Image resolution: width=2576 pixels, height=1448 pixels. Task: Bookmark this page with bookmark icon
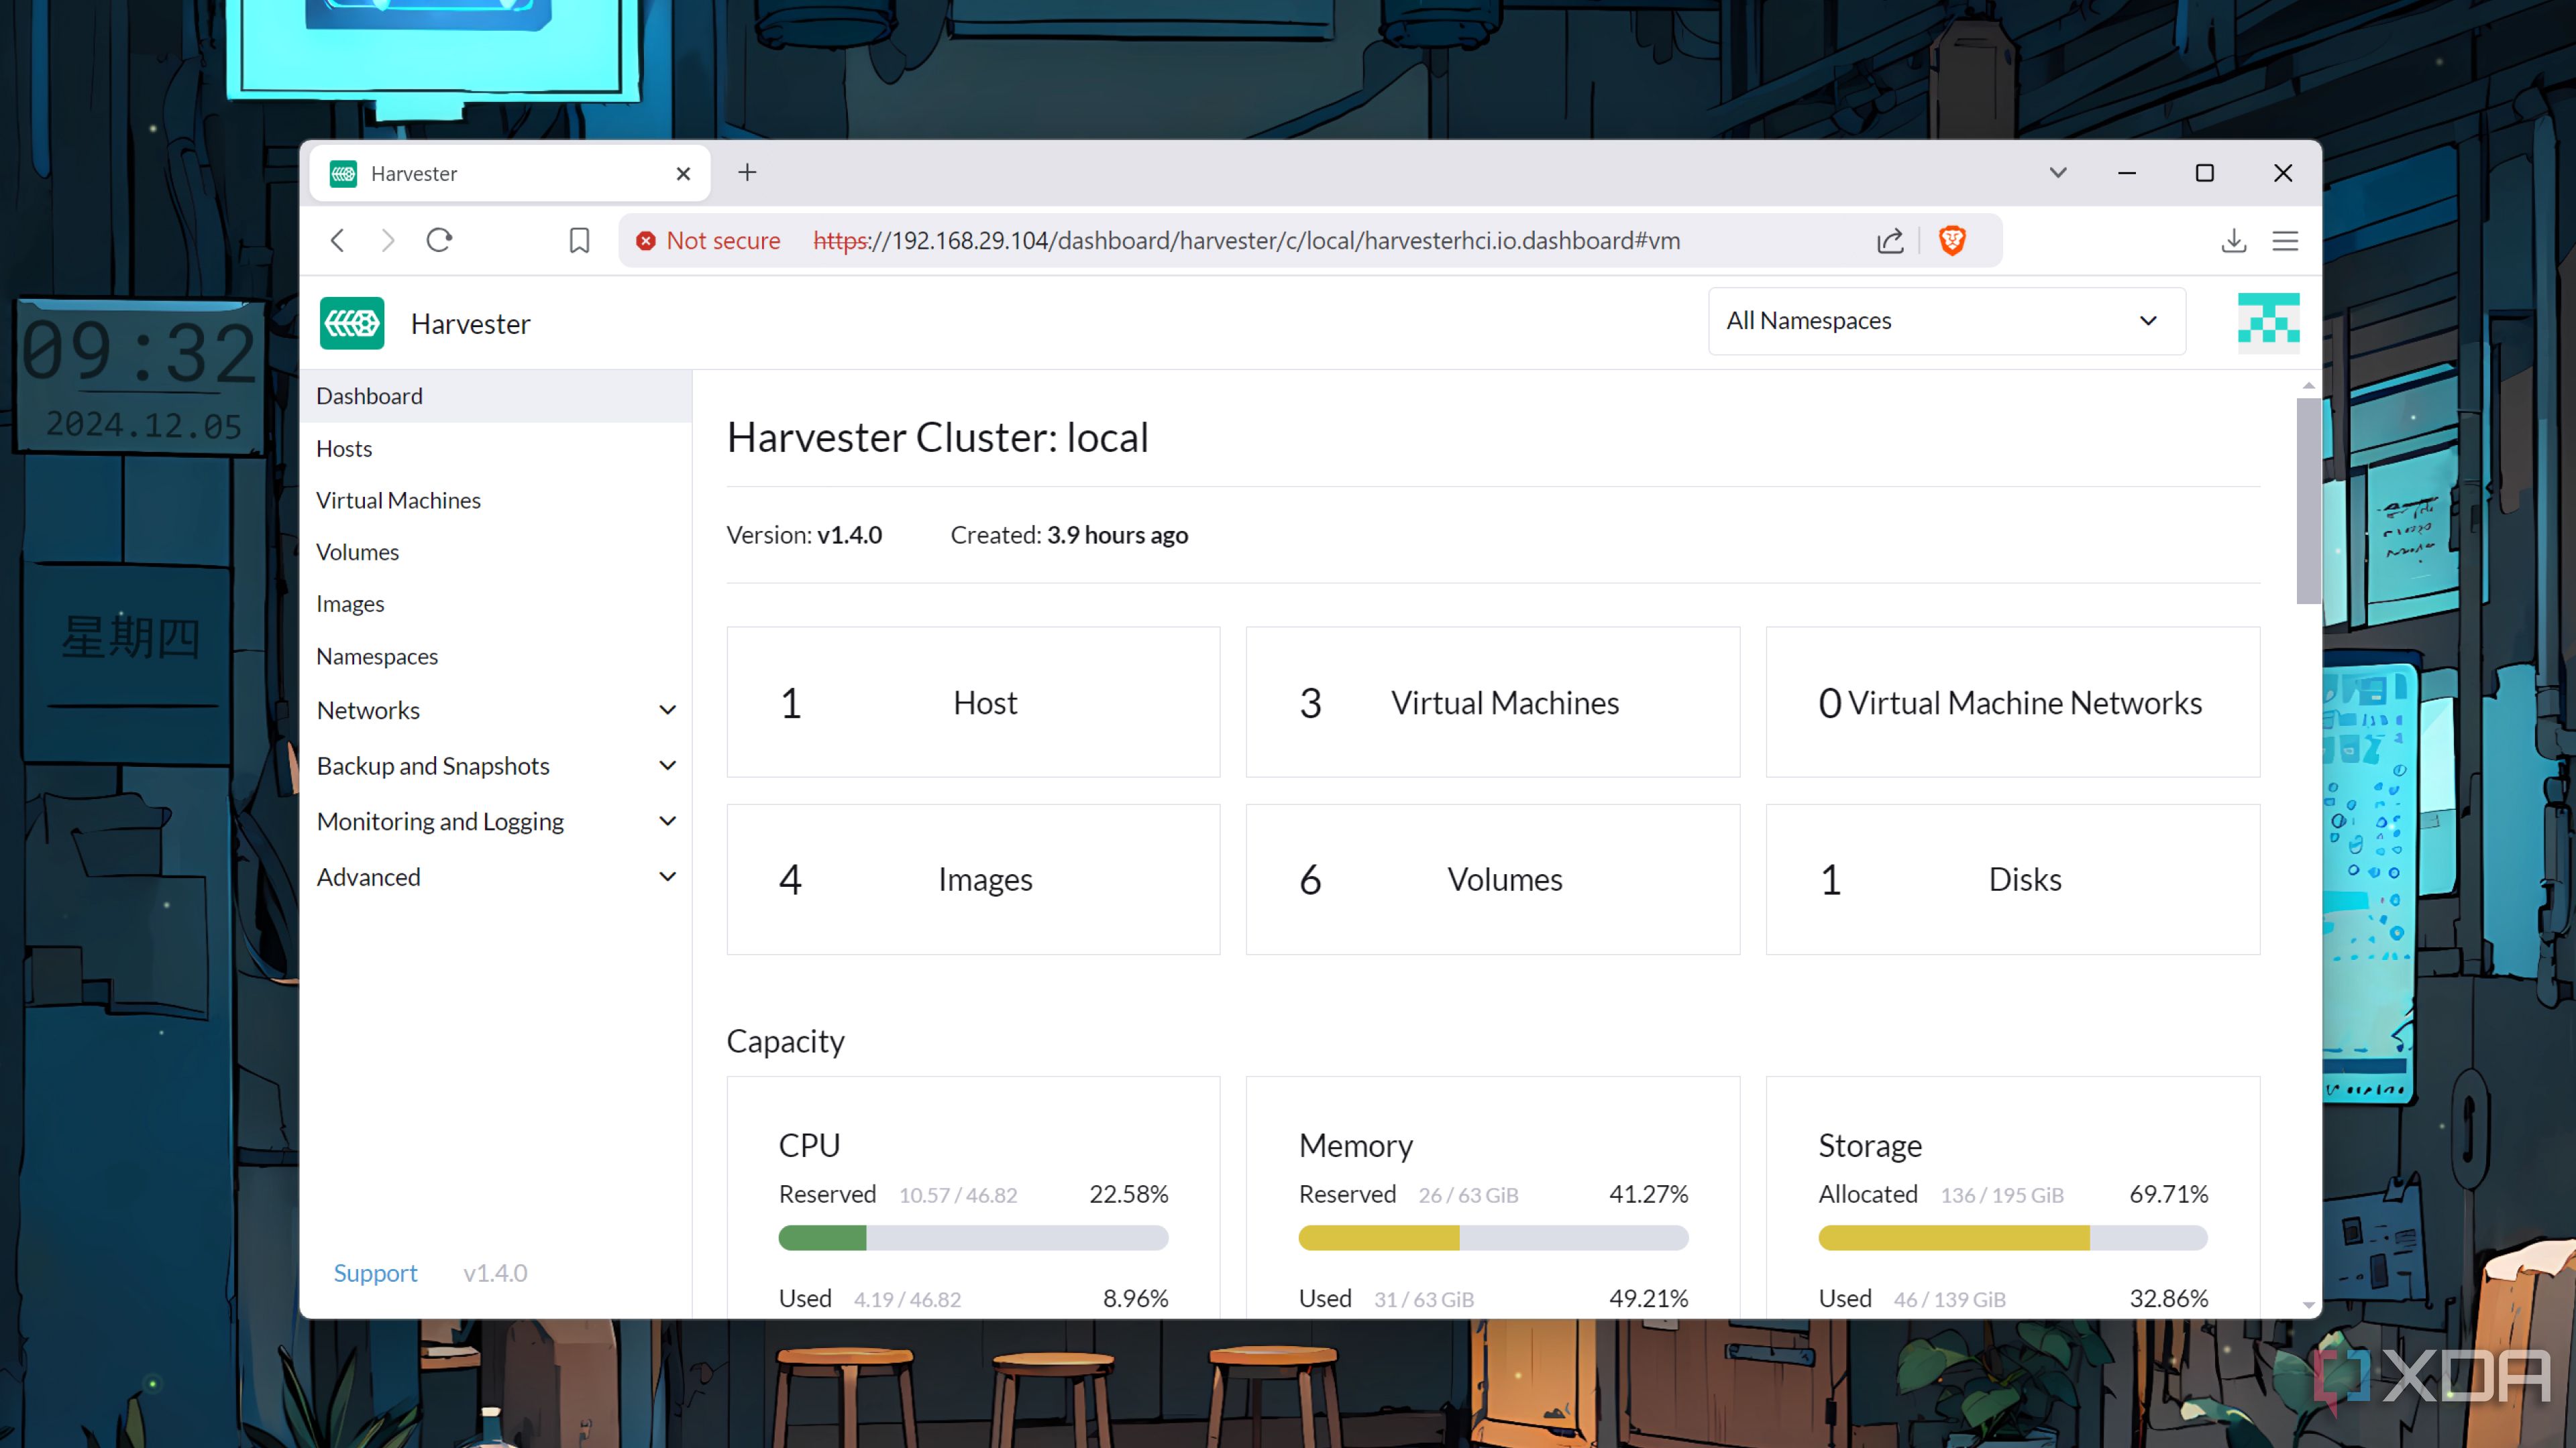click(x=579, y=241)
